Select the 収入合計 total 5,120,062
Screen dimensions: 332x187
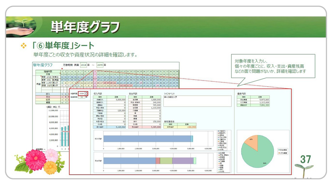[x=116, y=127]
